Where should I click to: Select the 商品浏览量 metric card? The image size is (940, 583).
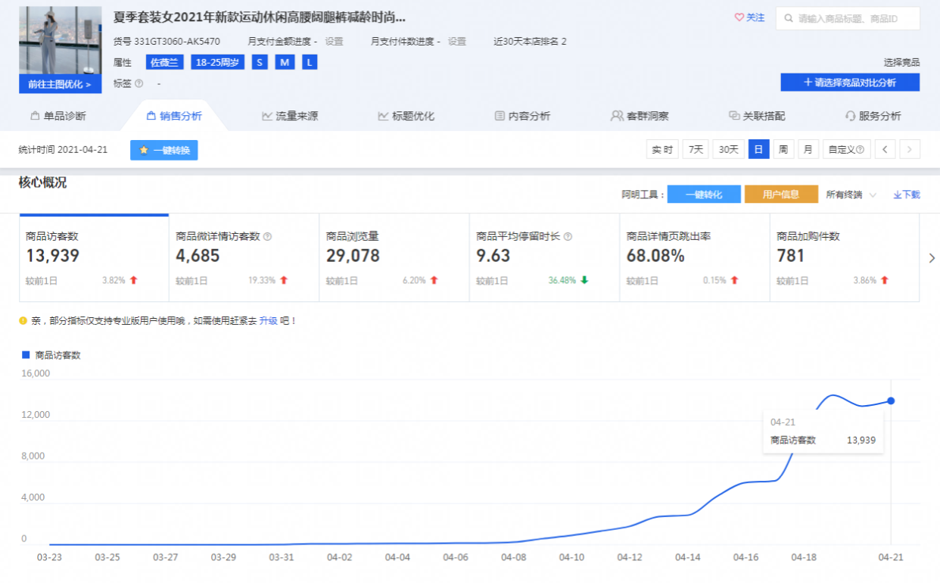[394, 258]
